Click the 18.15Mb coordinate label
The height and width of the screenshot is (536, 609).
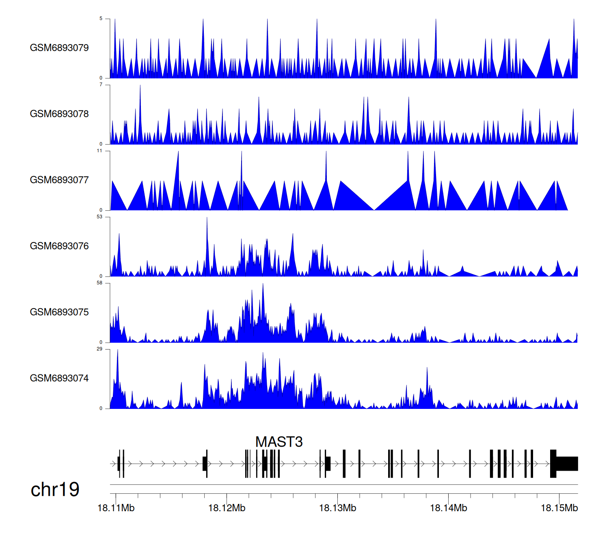click(x=559, y=508)
